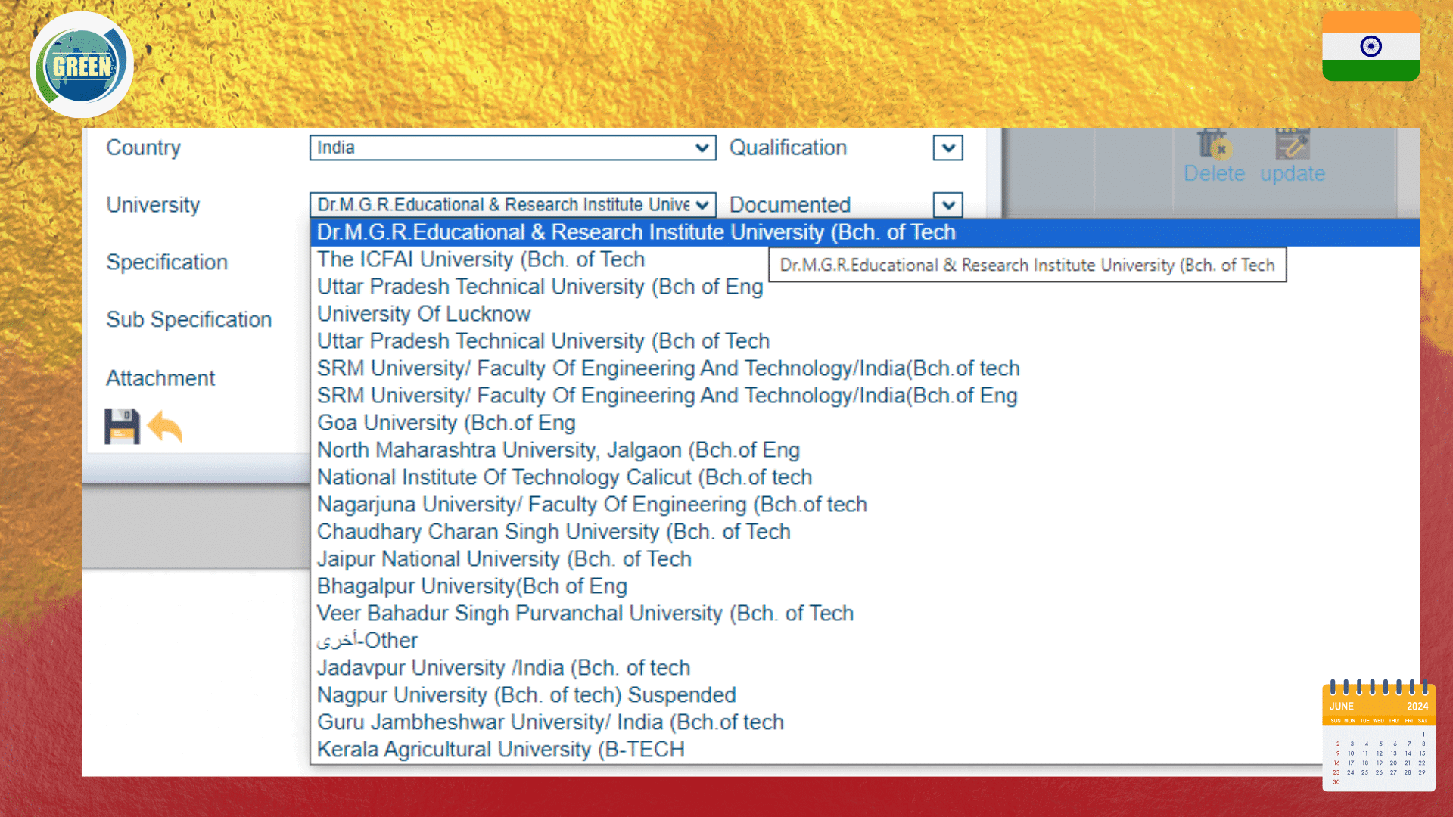Screen dimensions: 1453x817
Task: Click the India flag icon
Action: [1371, 47]
